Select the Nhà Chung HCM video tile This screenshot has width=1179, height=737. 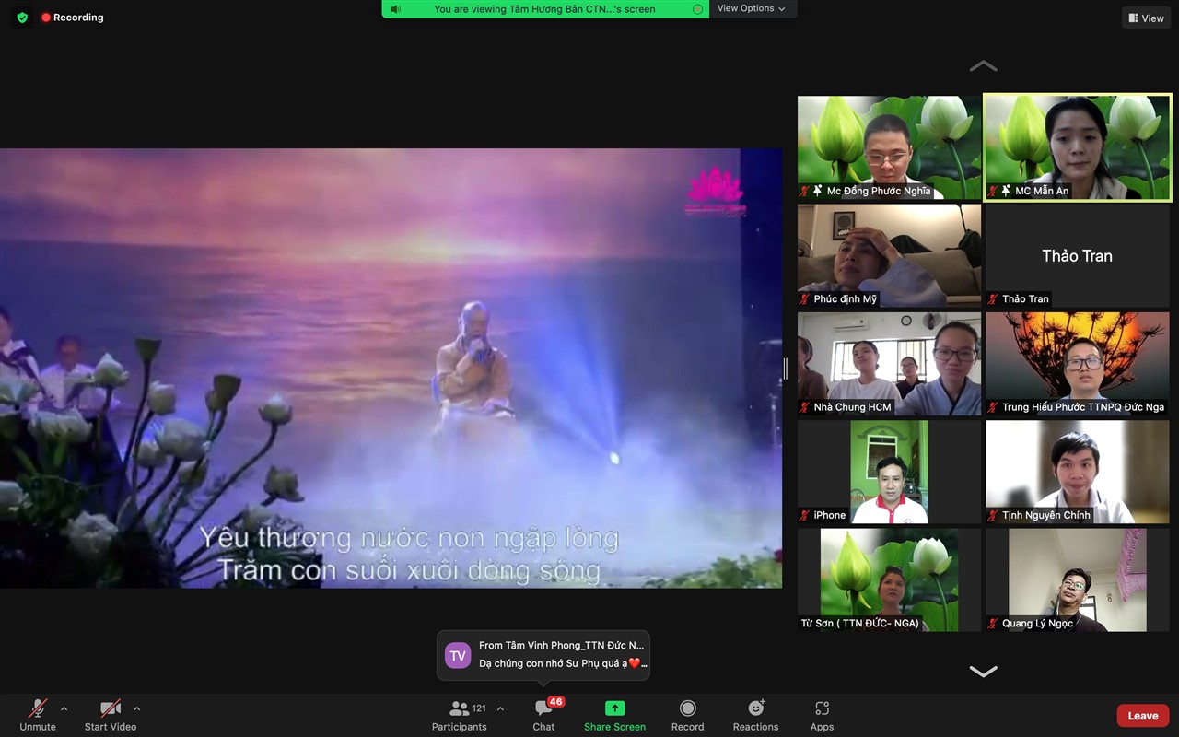[x=890, y=363]
